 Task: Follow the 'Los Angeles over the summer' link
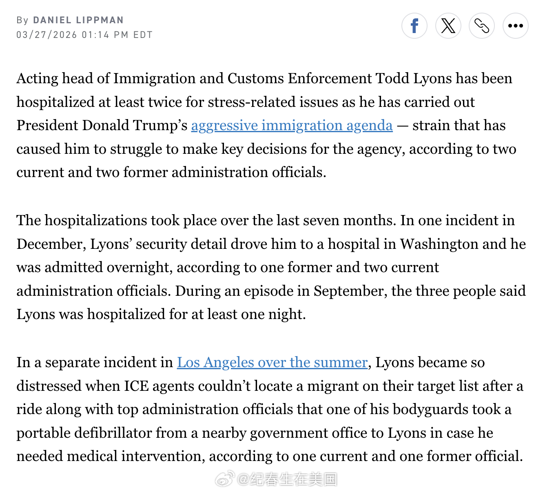[x=271, y=363]
